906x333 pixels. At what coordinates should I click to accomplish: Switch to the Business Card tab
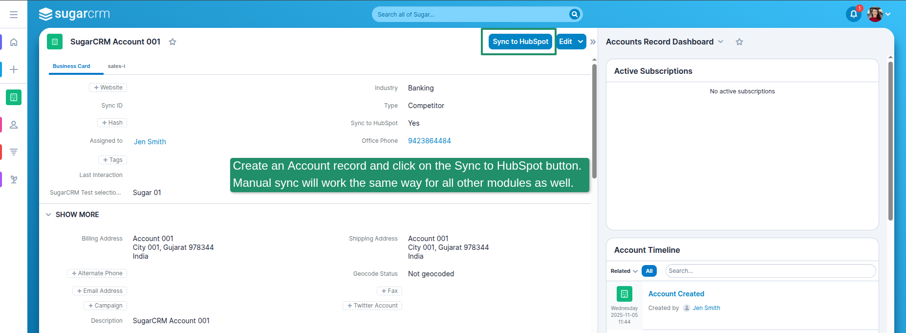pyautogui.click(x=71, y=66)
